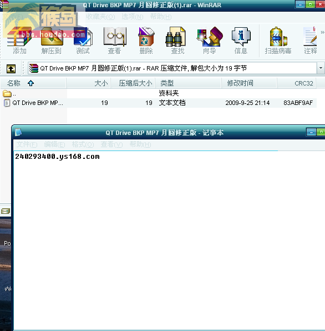Click the Notepad text 240293400.ys168.com
This screenshot has height=331, width=325.
point(57,157)
